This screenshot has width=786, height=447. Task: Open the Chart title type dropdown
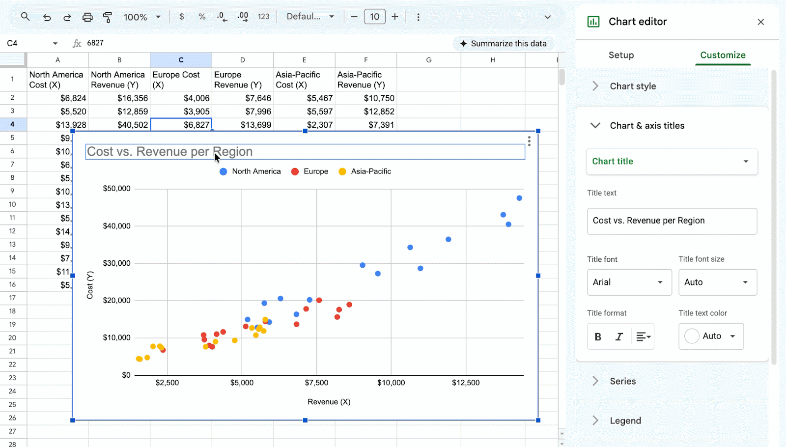click(672, 162)
